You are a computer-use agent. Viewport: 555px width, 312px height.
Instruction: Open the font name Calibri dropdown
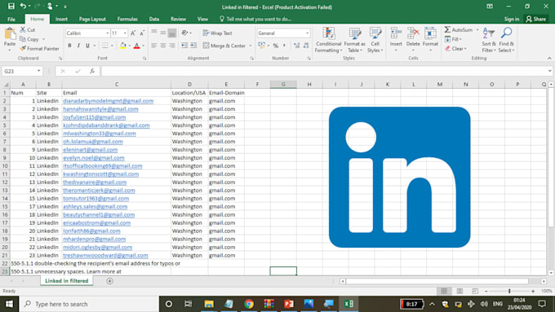coord(107,33)
